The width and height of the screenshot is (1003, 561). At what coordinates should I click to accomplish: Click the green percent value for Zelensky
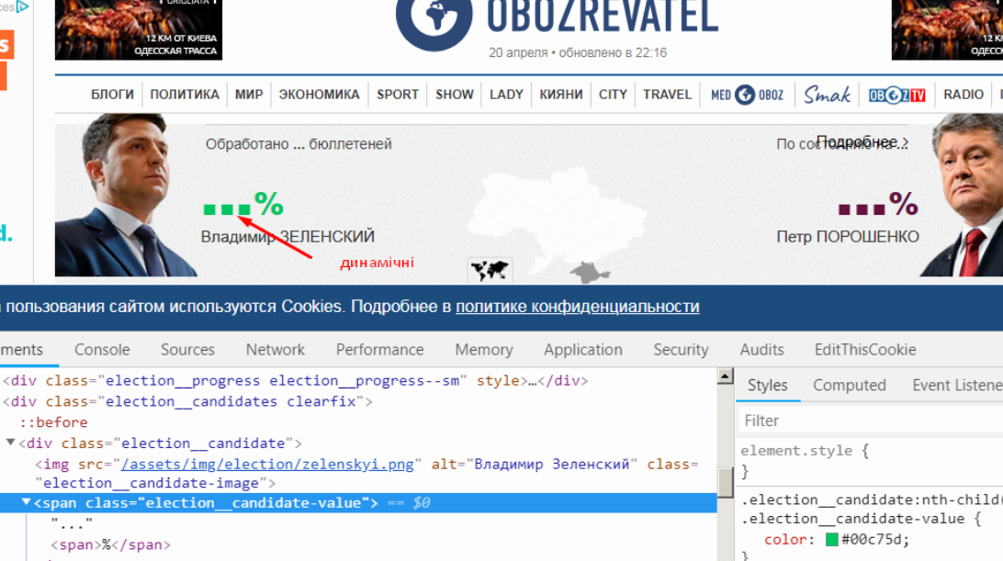pyautogui.click(x=243, y=205)
